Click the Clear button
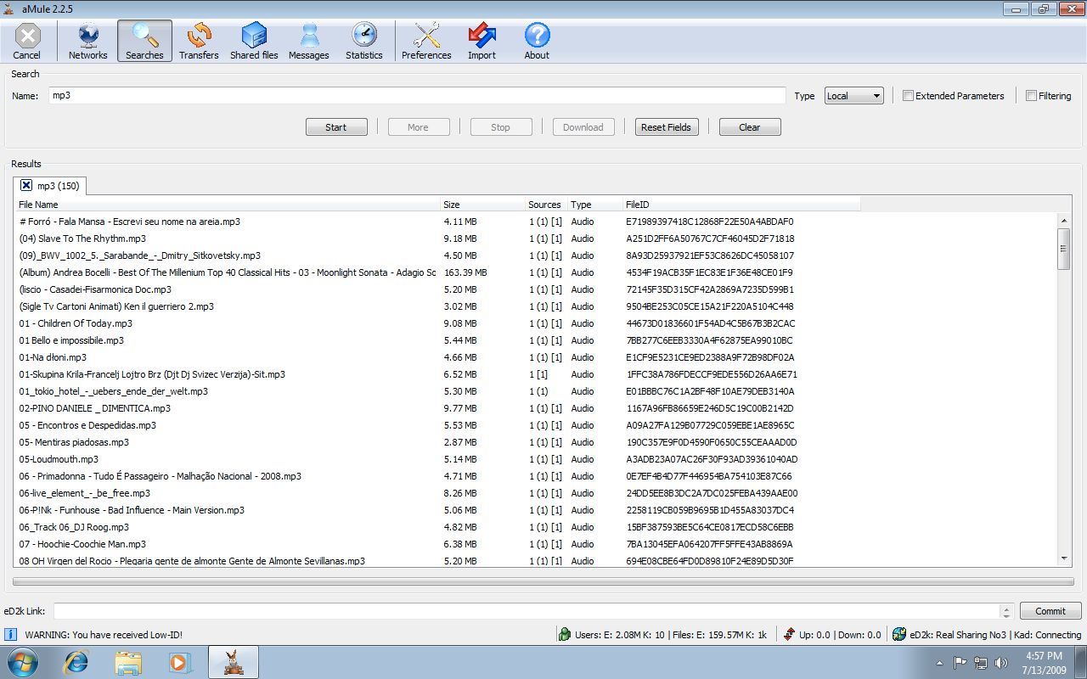The height and width of the screenshot is (679, 1087). (x=750, y=127)
